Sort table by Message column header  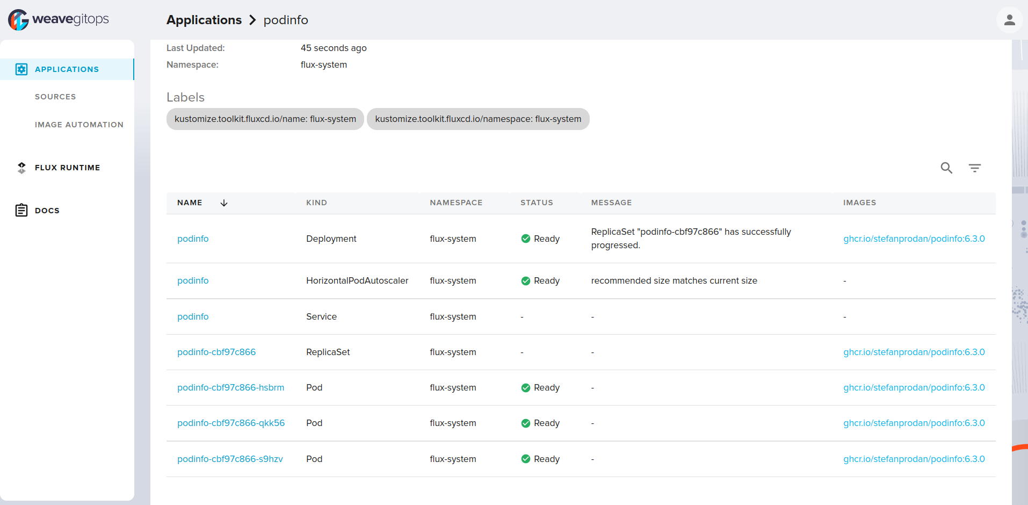pos(611,203)
